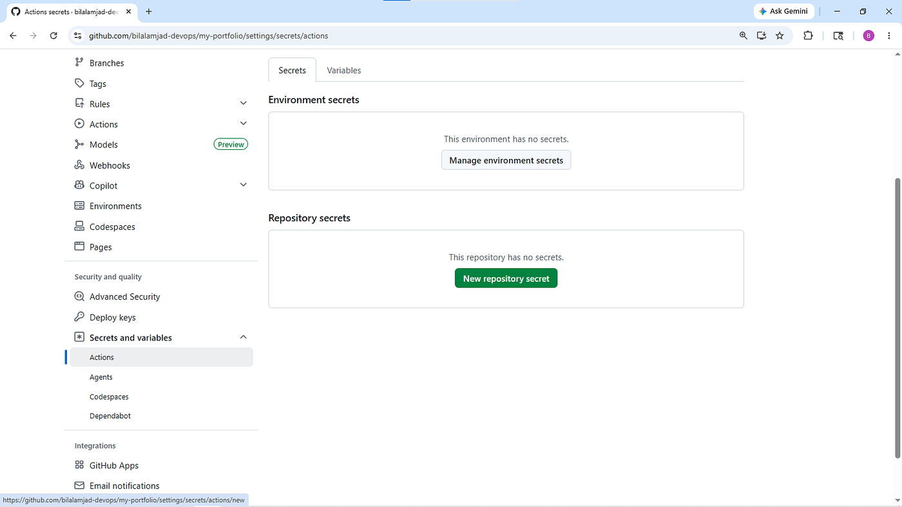902x507 pixels.
Task: Select the Secrets tab
Action: 292,70
